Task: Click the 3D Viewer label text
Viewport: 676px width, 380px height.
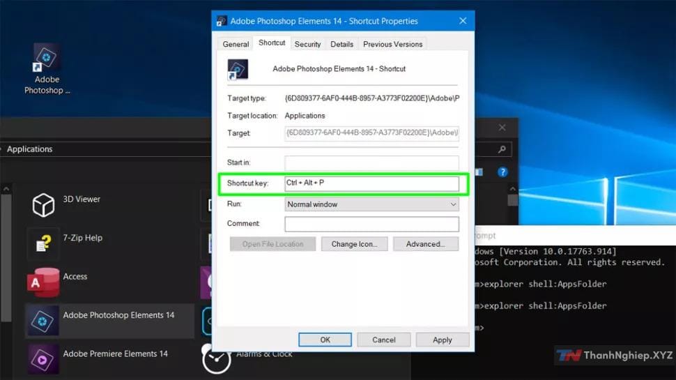Action: [82, 199]
